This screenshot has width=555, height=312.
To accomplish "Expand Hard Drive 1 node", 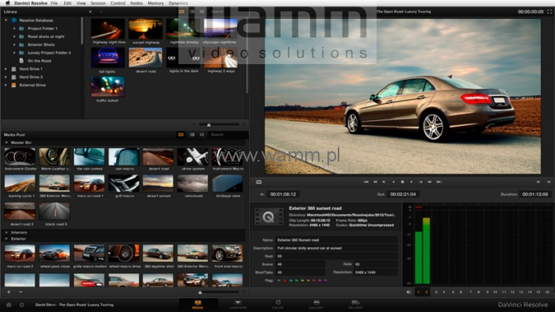I will pos(6,69).
